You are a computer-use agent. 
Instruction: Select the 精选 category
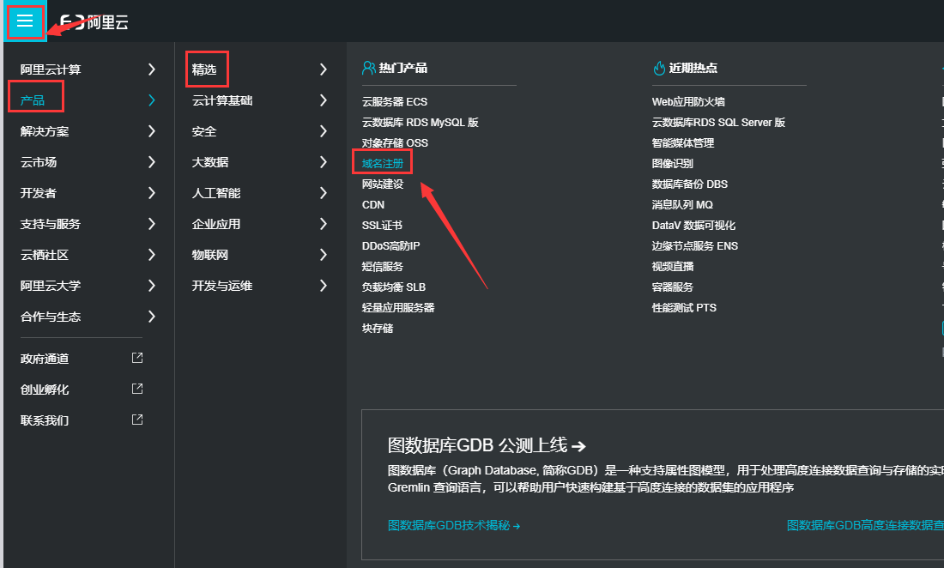coord(204,69)
